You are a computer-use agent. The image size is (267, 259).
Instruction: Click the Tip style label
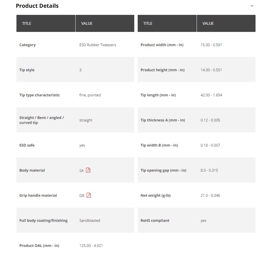pyautogui.click(x=27, y=70)
